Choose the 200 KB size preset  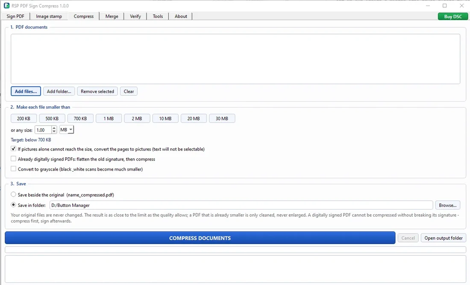23,119
